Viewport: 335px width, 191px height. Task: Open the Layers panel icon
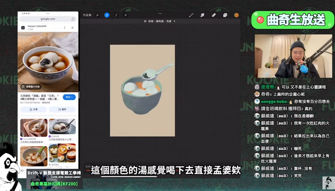point(225,15)
